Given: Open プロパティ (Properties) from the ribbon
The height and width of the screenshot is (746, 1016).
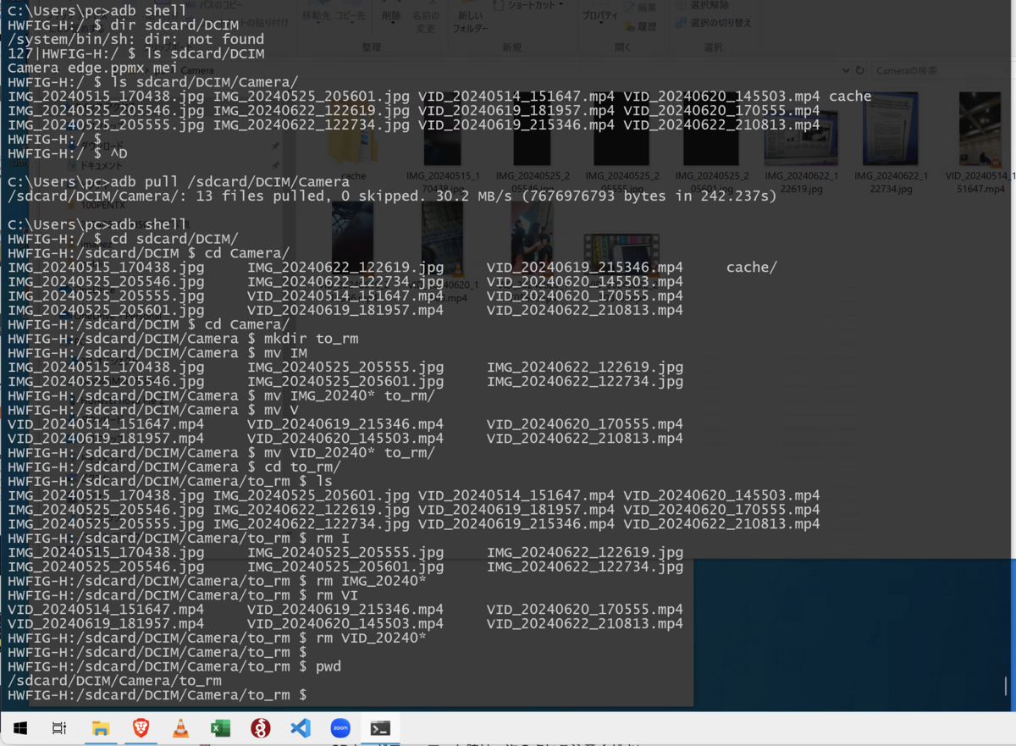Looking at the screenshot, I should tap(600, 14).
